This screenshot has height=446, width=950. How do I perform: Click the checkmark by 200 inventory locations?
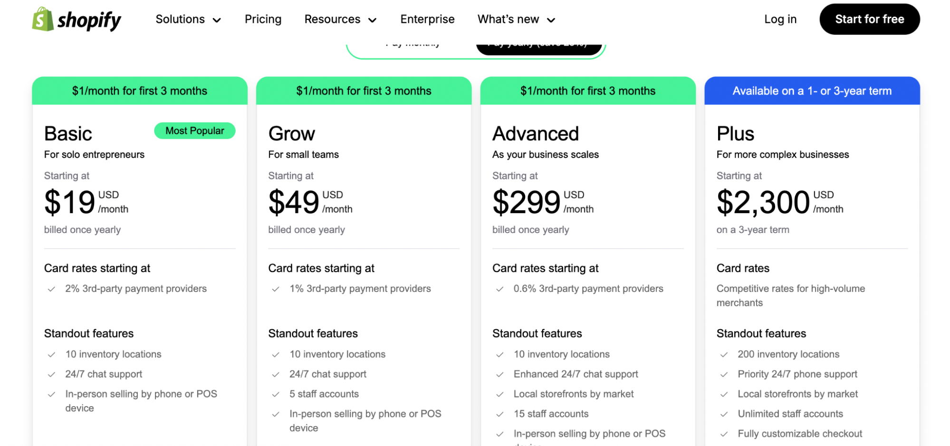[x=724, y=354]
